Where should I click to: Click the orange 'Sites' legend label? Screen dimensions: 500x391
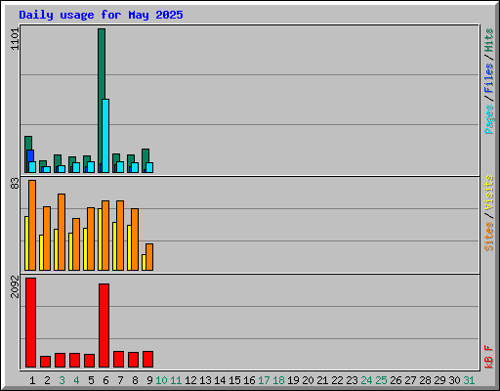489,237
